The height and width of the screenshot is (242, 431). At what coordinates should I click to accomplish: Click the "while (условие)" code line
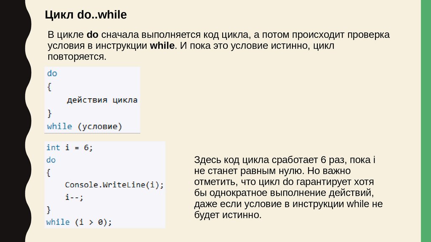pyautogui.click(x=84, y=126)
